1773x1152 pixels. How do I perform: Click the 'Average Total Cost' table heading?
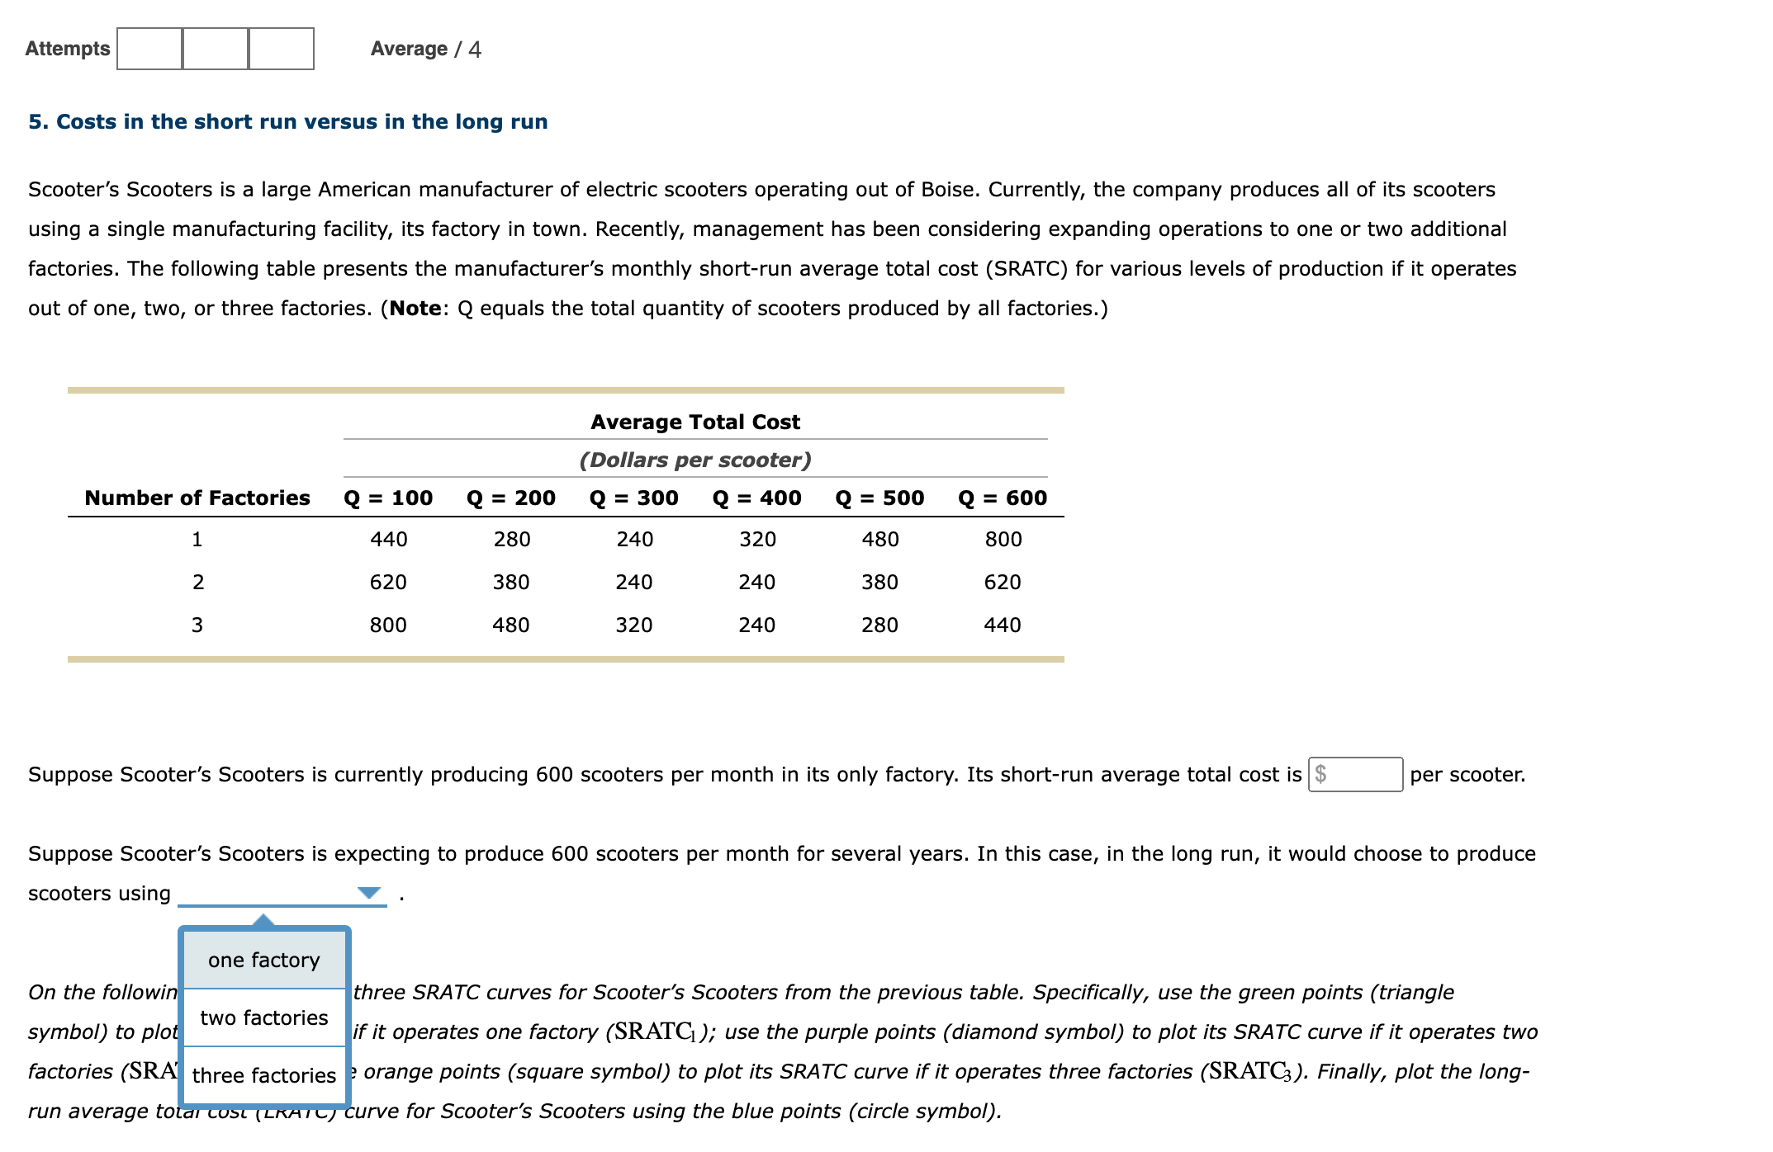[695, 422]
